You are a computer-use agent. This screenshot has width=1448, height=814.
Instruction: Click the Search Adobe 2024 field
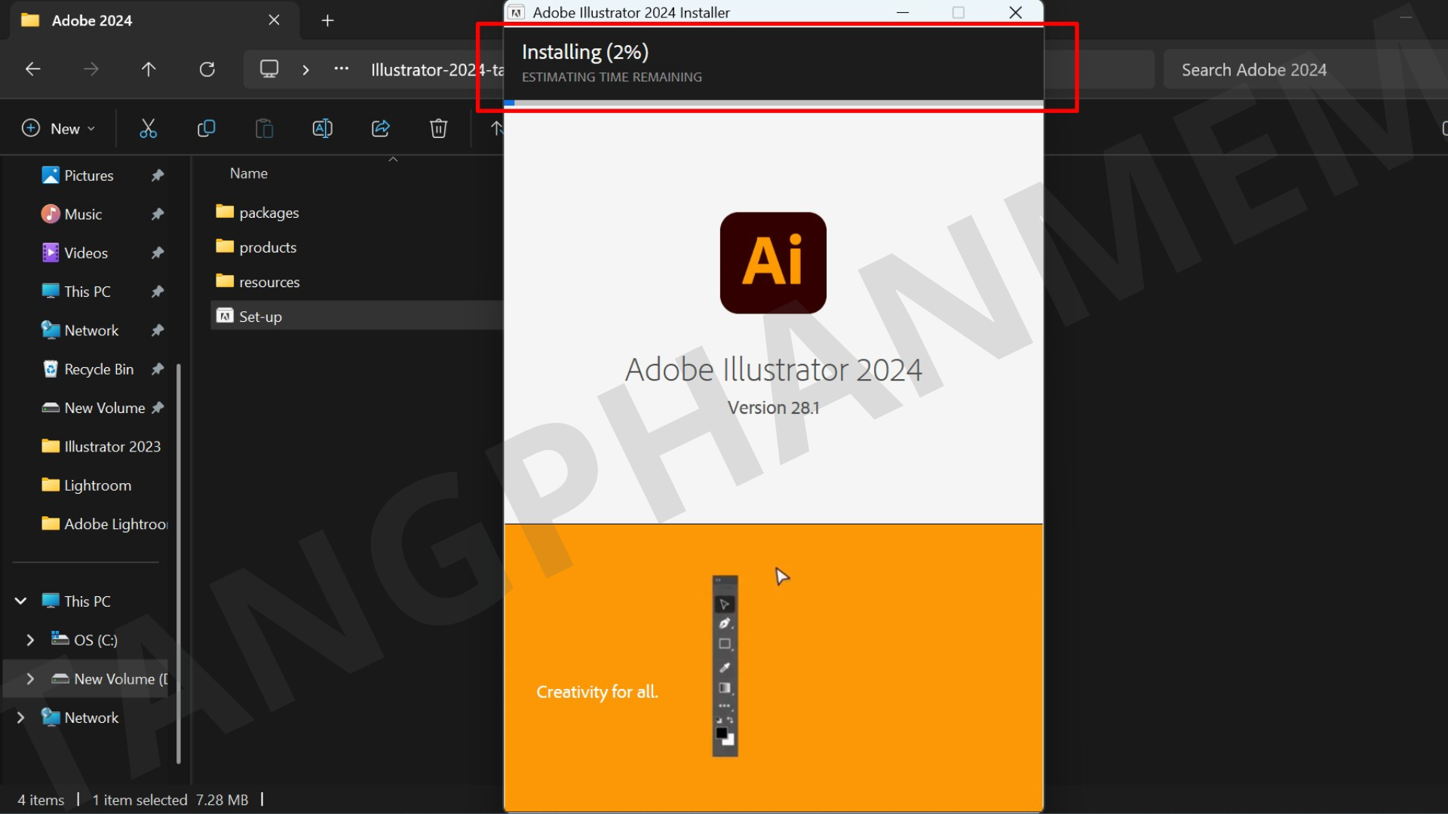click(1305, 70)
